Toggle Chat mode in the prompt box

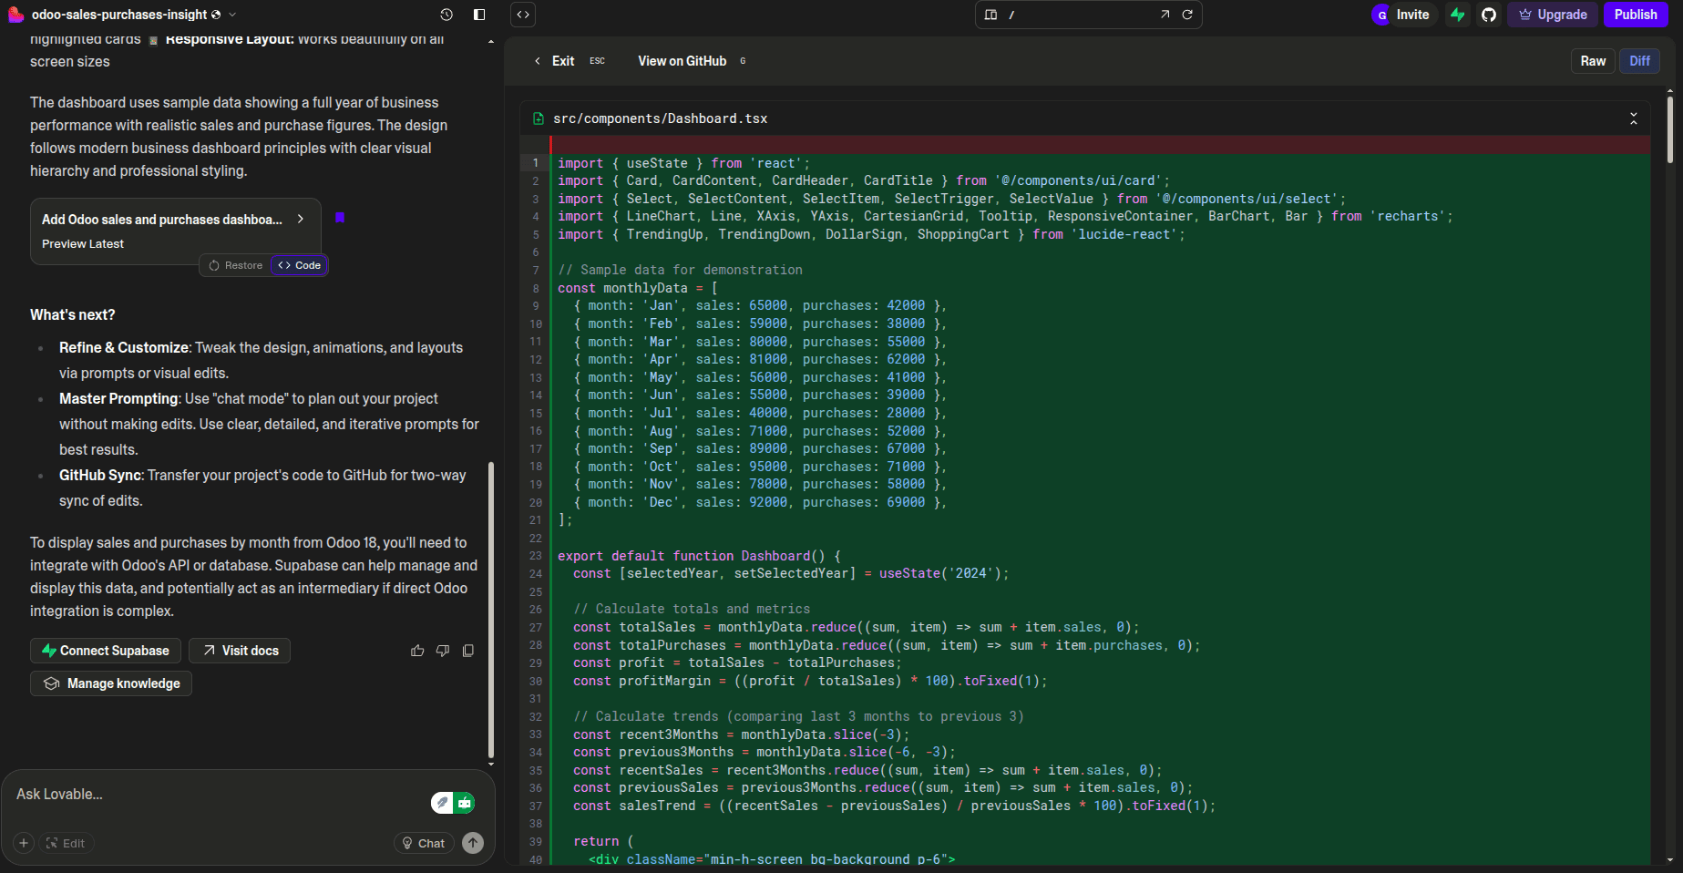pos(424,843)
